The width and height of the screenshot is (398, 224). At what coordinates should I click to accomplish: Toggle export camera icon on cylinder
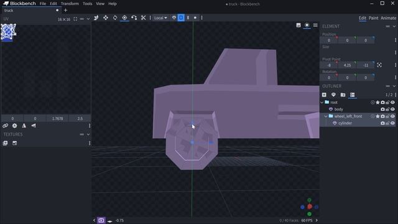(382, 123)
